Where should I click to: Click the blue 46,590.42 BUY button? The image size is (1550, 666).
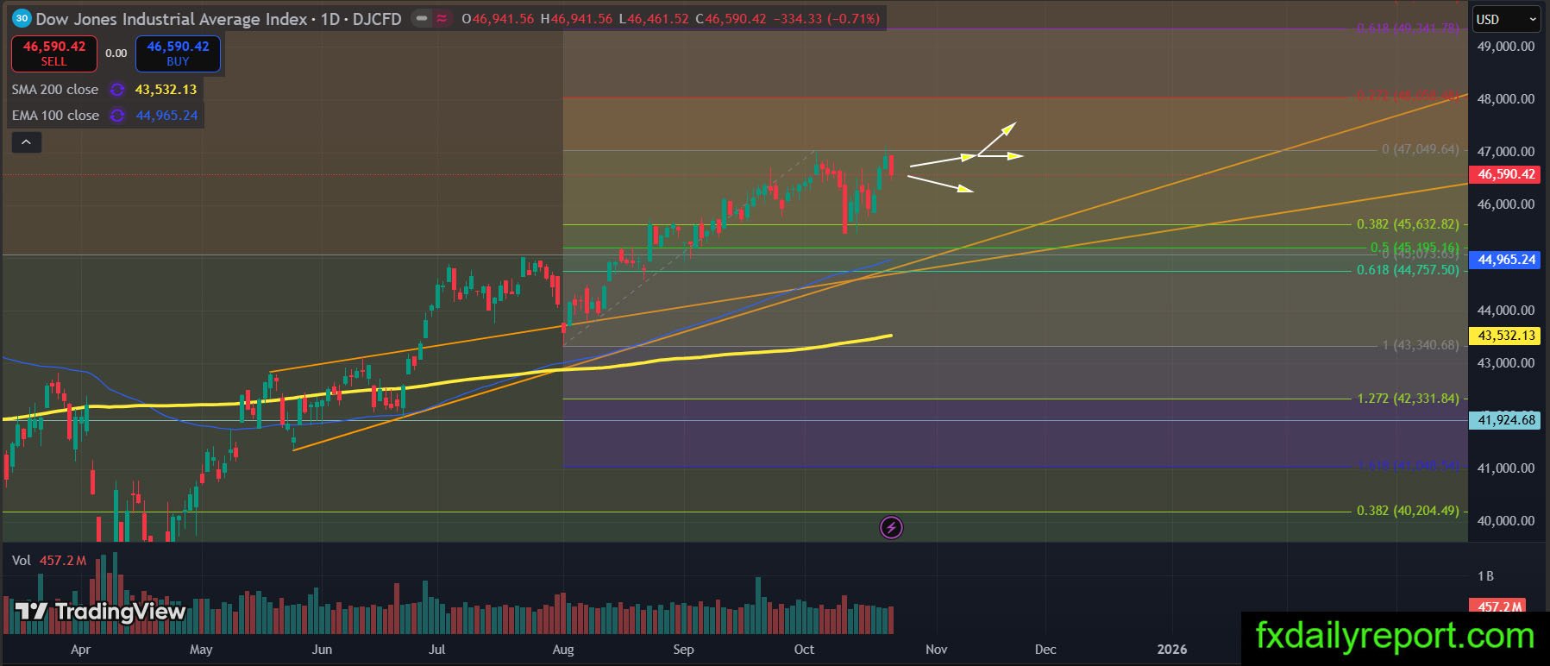pyautogui.click(x=178, y=53)
